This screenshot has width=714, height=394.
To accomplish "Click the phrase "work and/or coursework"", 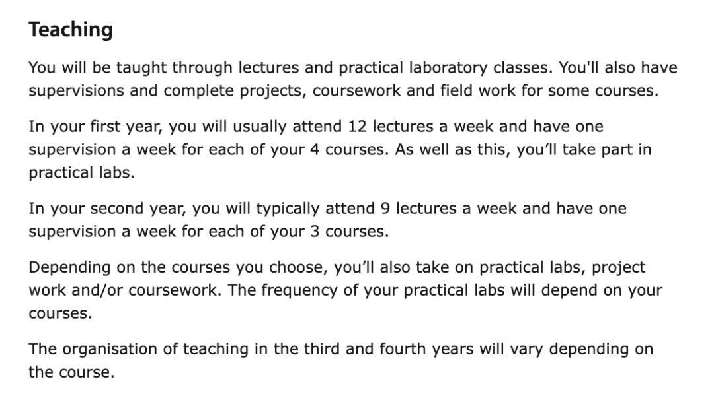I will click(x=123, y=290).
